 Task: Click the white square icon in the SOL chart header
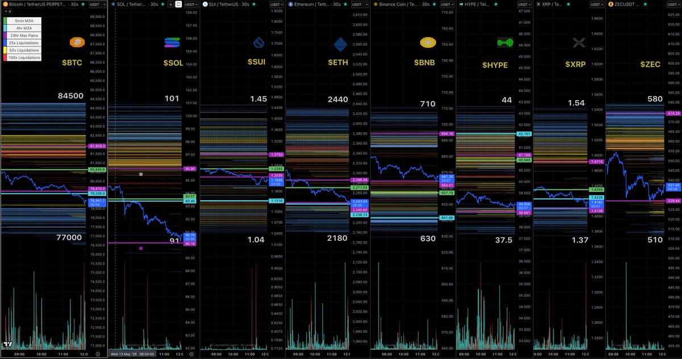pos(178,4)
